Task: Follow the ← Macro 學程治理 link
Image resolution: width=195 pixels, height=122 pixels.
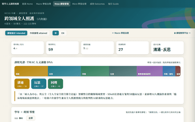Action: 120,33
